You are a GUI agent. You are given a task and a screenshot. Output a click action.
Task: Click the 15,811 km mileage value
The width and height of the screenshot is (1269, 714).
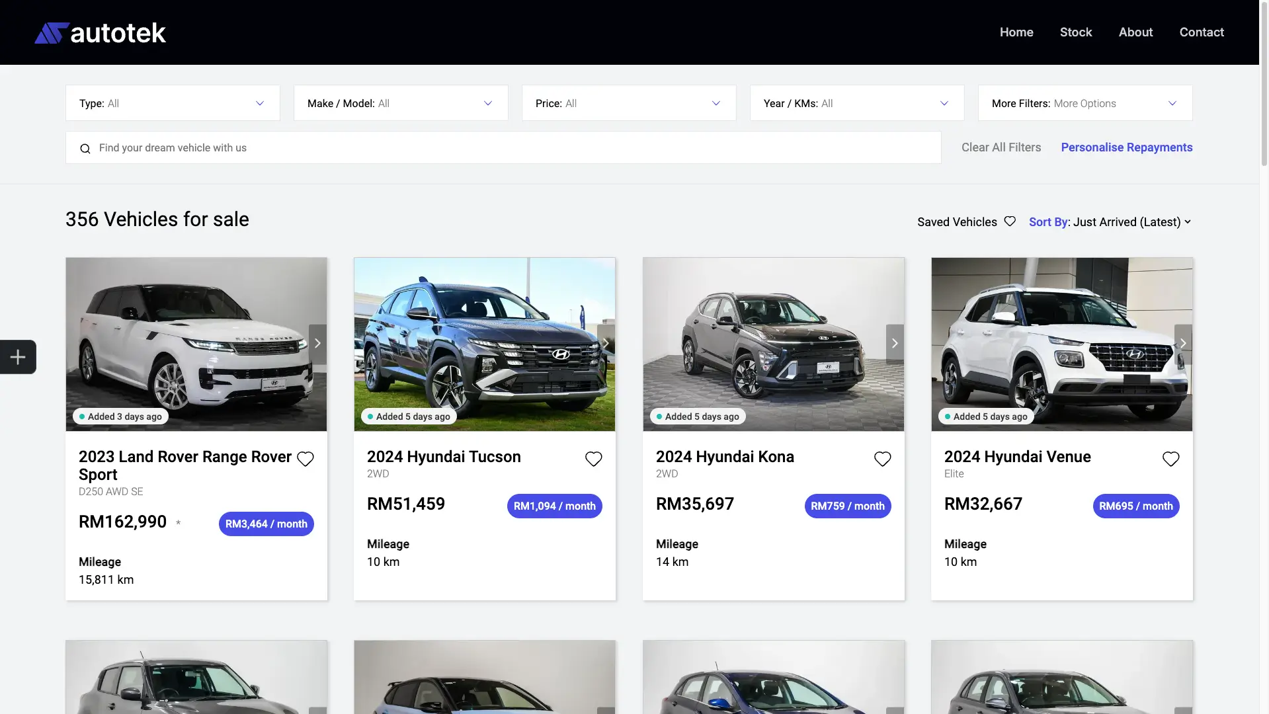tap(106, 580)
